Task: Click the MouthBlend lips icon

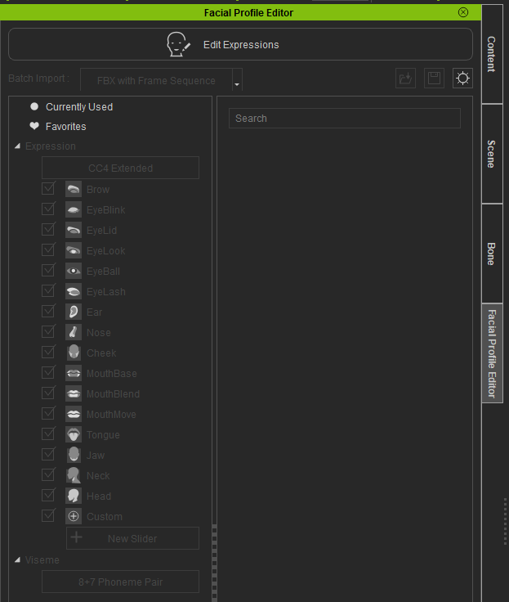Action: tap(74, 393)
